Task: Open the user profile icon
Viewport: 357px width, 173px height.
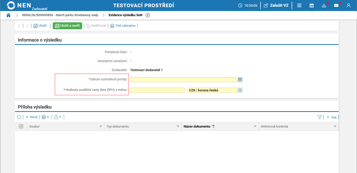Action: pyautogui.click(x=349, y=5)
